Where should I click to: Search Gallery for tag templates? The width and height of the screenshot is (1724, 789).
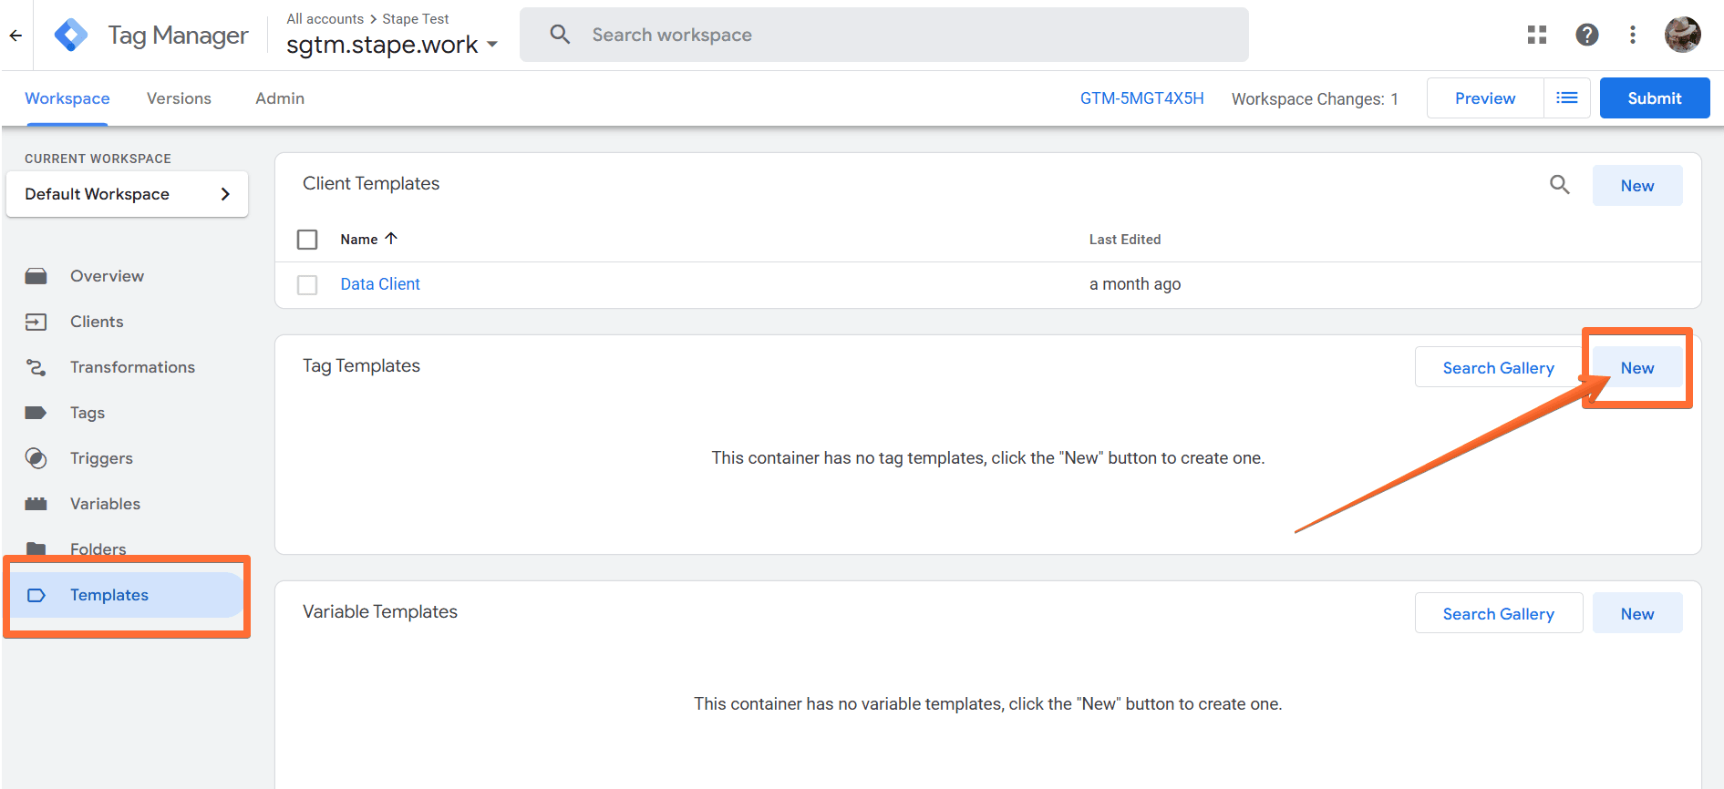point(1499,367)
